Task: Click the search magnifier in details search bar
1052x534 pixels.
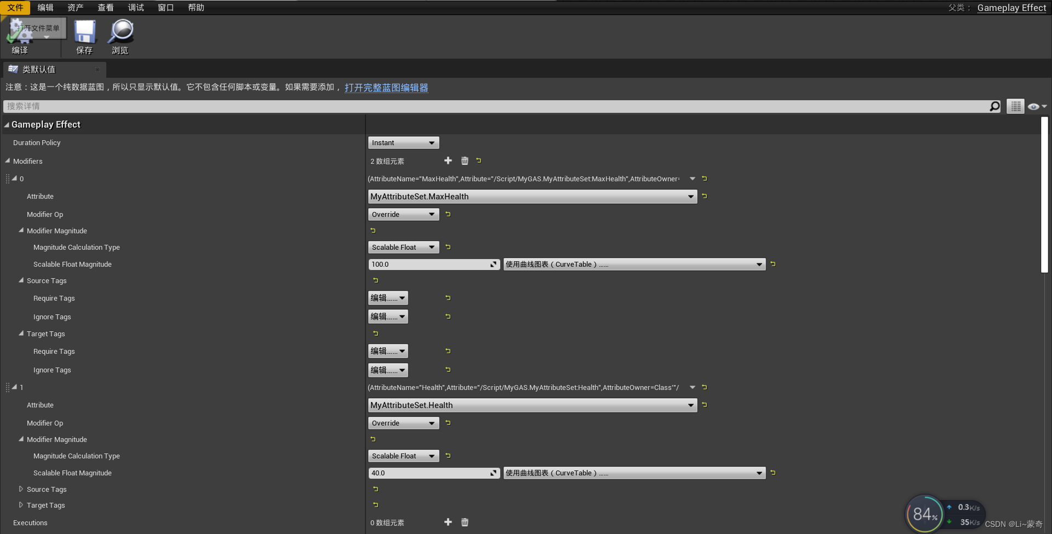Action: [x=995, y=106]
